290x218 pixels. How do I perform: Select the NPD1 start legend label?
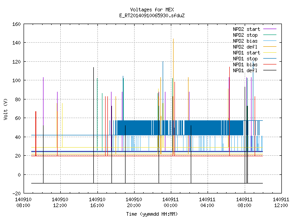[x=246, y=53]
